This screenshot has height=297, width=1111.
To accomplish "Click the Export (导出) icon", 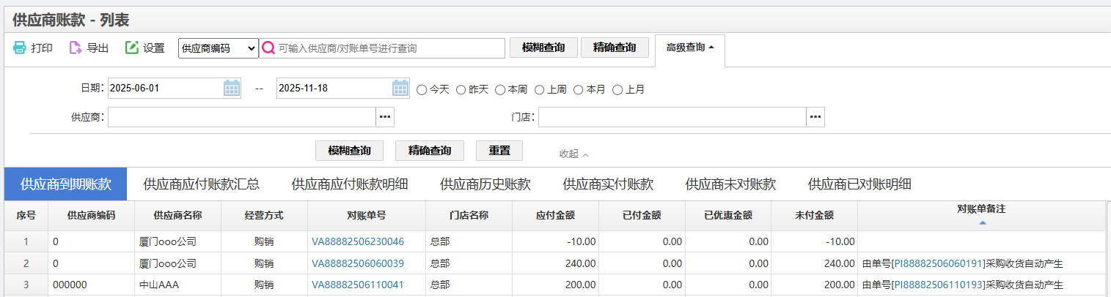I will (x=76, y=48).
